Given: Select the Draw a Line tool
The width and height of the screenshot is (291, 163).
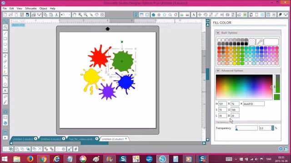Looking at the screenshot, I should point(5,33).
